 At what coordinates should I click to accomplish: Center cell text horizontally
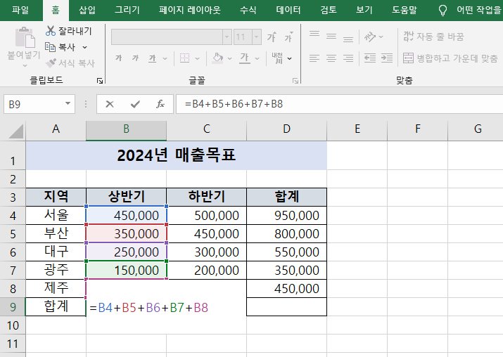(331, 58)
